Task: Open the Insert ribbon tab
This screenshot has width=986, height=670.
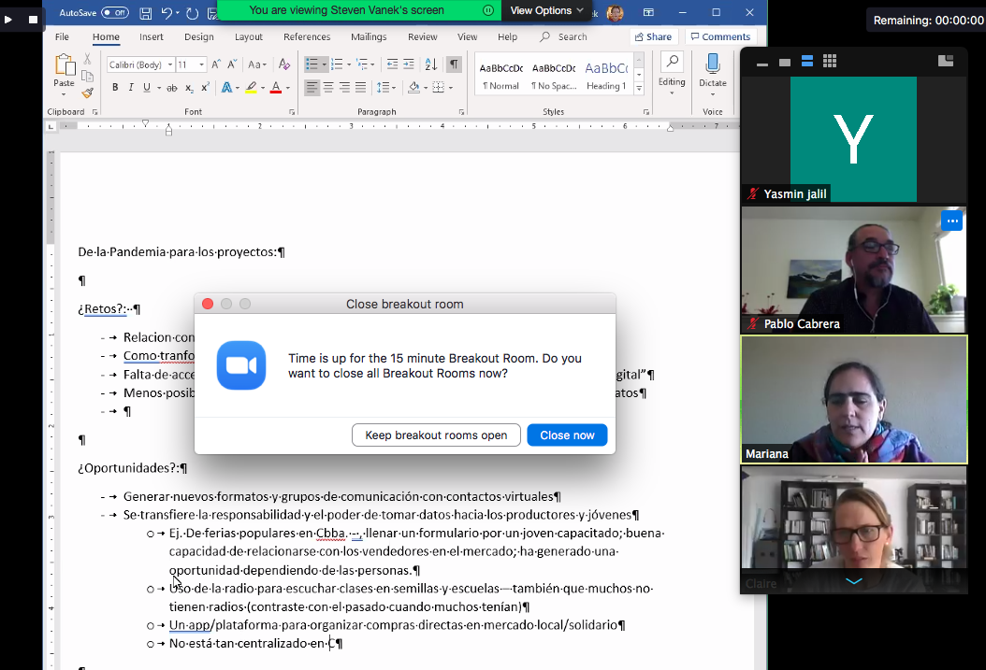Action: 152,37
